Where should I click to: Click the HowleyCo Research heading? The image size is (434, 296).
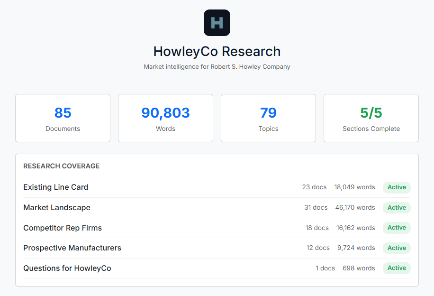[x=217, y=51]
